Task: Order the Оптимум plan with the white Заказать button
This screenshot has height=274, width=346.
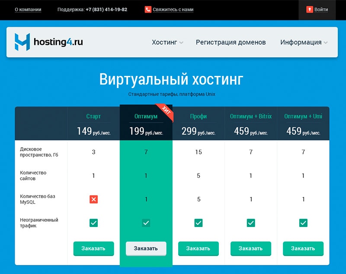Action: [146, 249]
